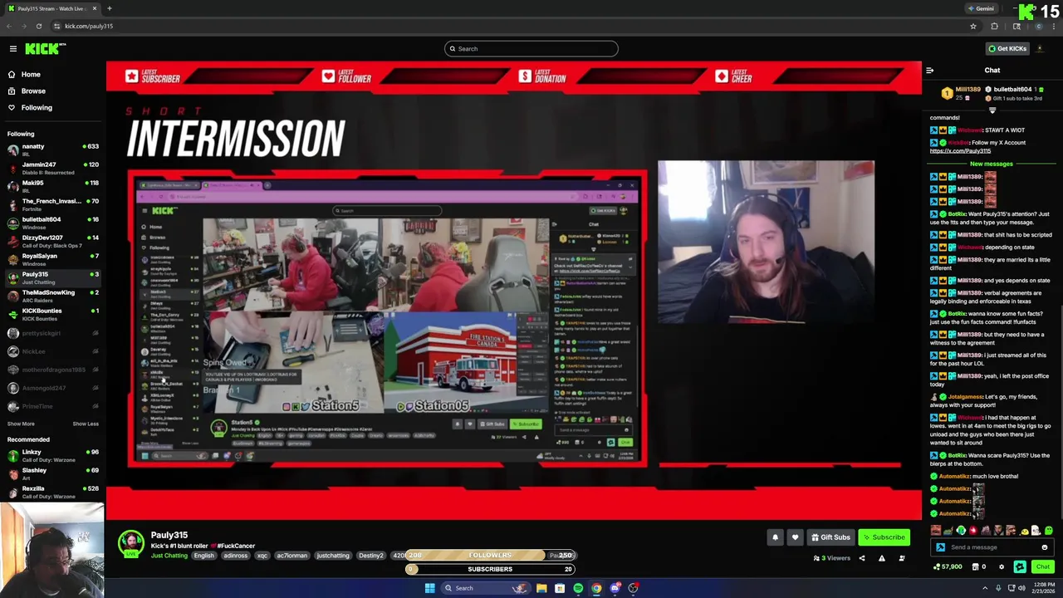Open offline channel NickLee in sidebar
Screen dimensions: 1063x598
point(51,351)
